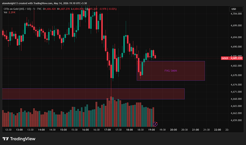
Task: Select the FVG 5MIN zone label
Action: coord(171,71)
